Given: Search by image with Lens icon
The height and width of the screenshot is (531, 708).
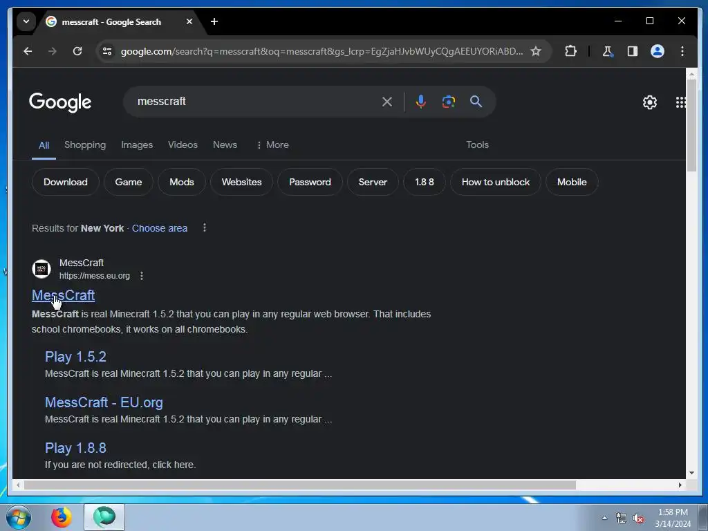Looking at the screenshot, I should point(448,102).
